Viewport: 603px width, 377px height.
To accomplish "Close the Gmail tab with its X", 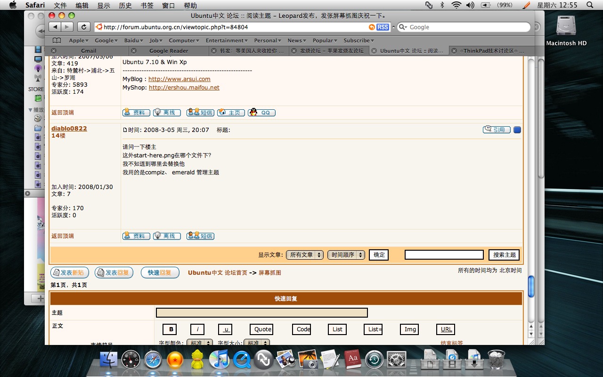I will 53,51.
